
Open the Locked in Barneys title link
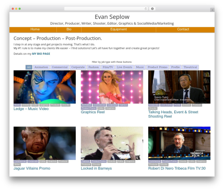click(96, 168)
